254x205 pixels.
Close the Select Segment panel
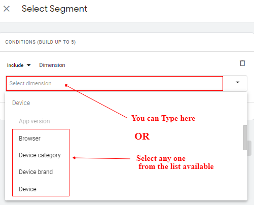click(7, 9)
